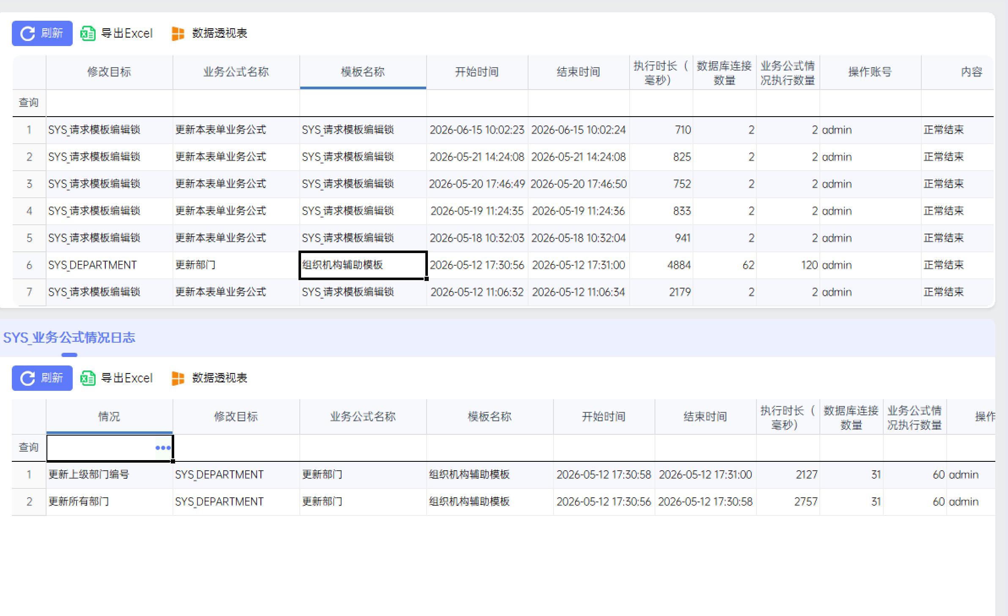Screen dimensions: 1008x616
Task: Click bottom start time 2026-05-12 17:30:58
Action: coord(604,475)
